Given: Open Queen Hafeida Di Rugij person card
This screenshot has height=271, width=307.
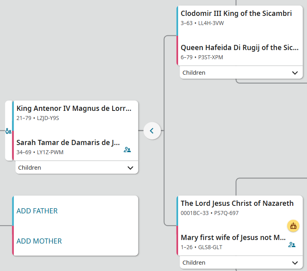Looking at the screenshot, I should click(x=239, y=48).
